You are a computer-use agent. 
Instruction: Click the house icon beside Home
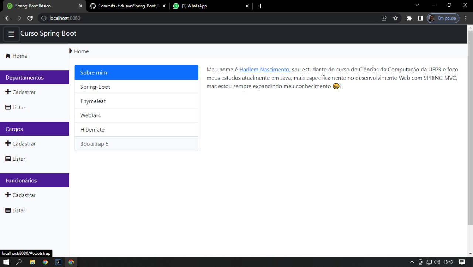click(8, 56)
